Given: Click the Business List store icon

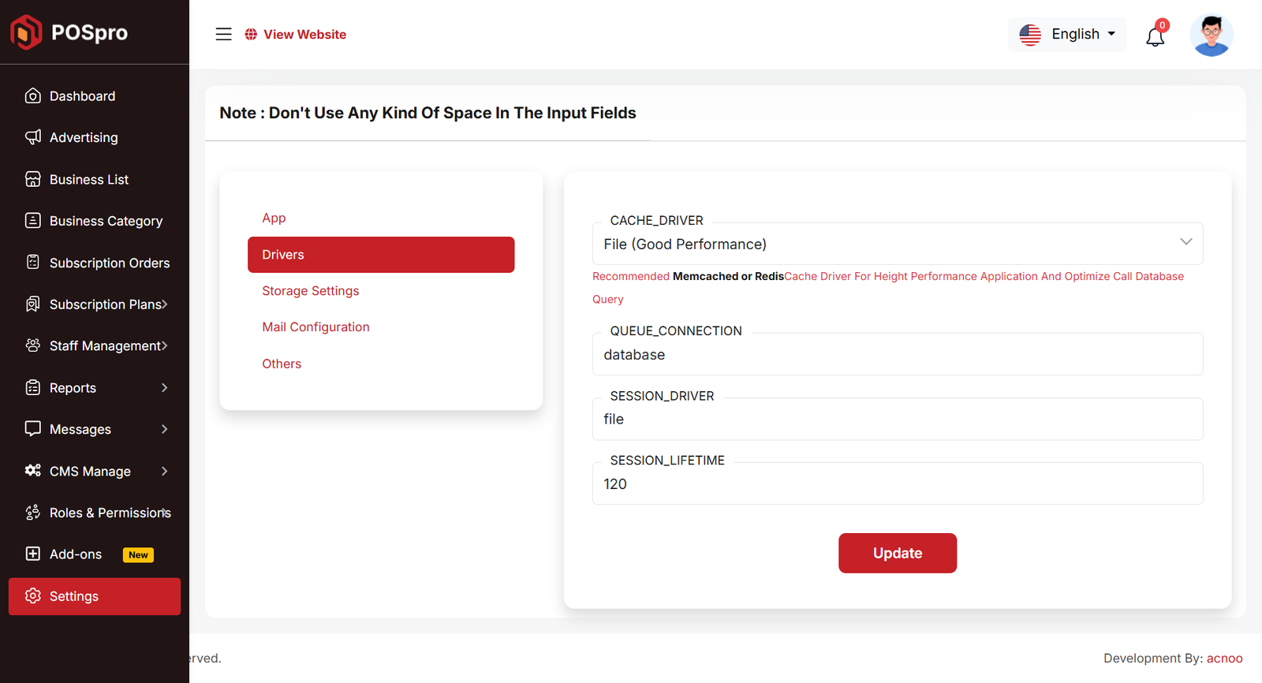Looking at the screenshot, I should click(x=33, y=179).
